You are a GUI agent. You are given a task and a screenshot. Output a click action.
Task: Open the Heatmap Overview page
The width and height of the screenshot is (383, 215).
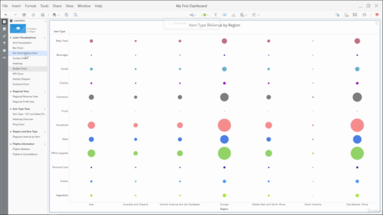[23, 119]
